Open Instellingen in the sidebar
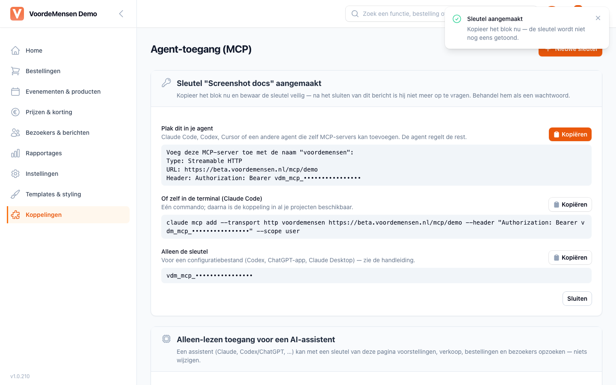This screenshot has height=385, width=616. coord(68,174)
